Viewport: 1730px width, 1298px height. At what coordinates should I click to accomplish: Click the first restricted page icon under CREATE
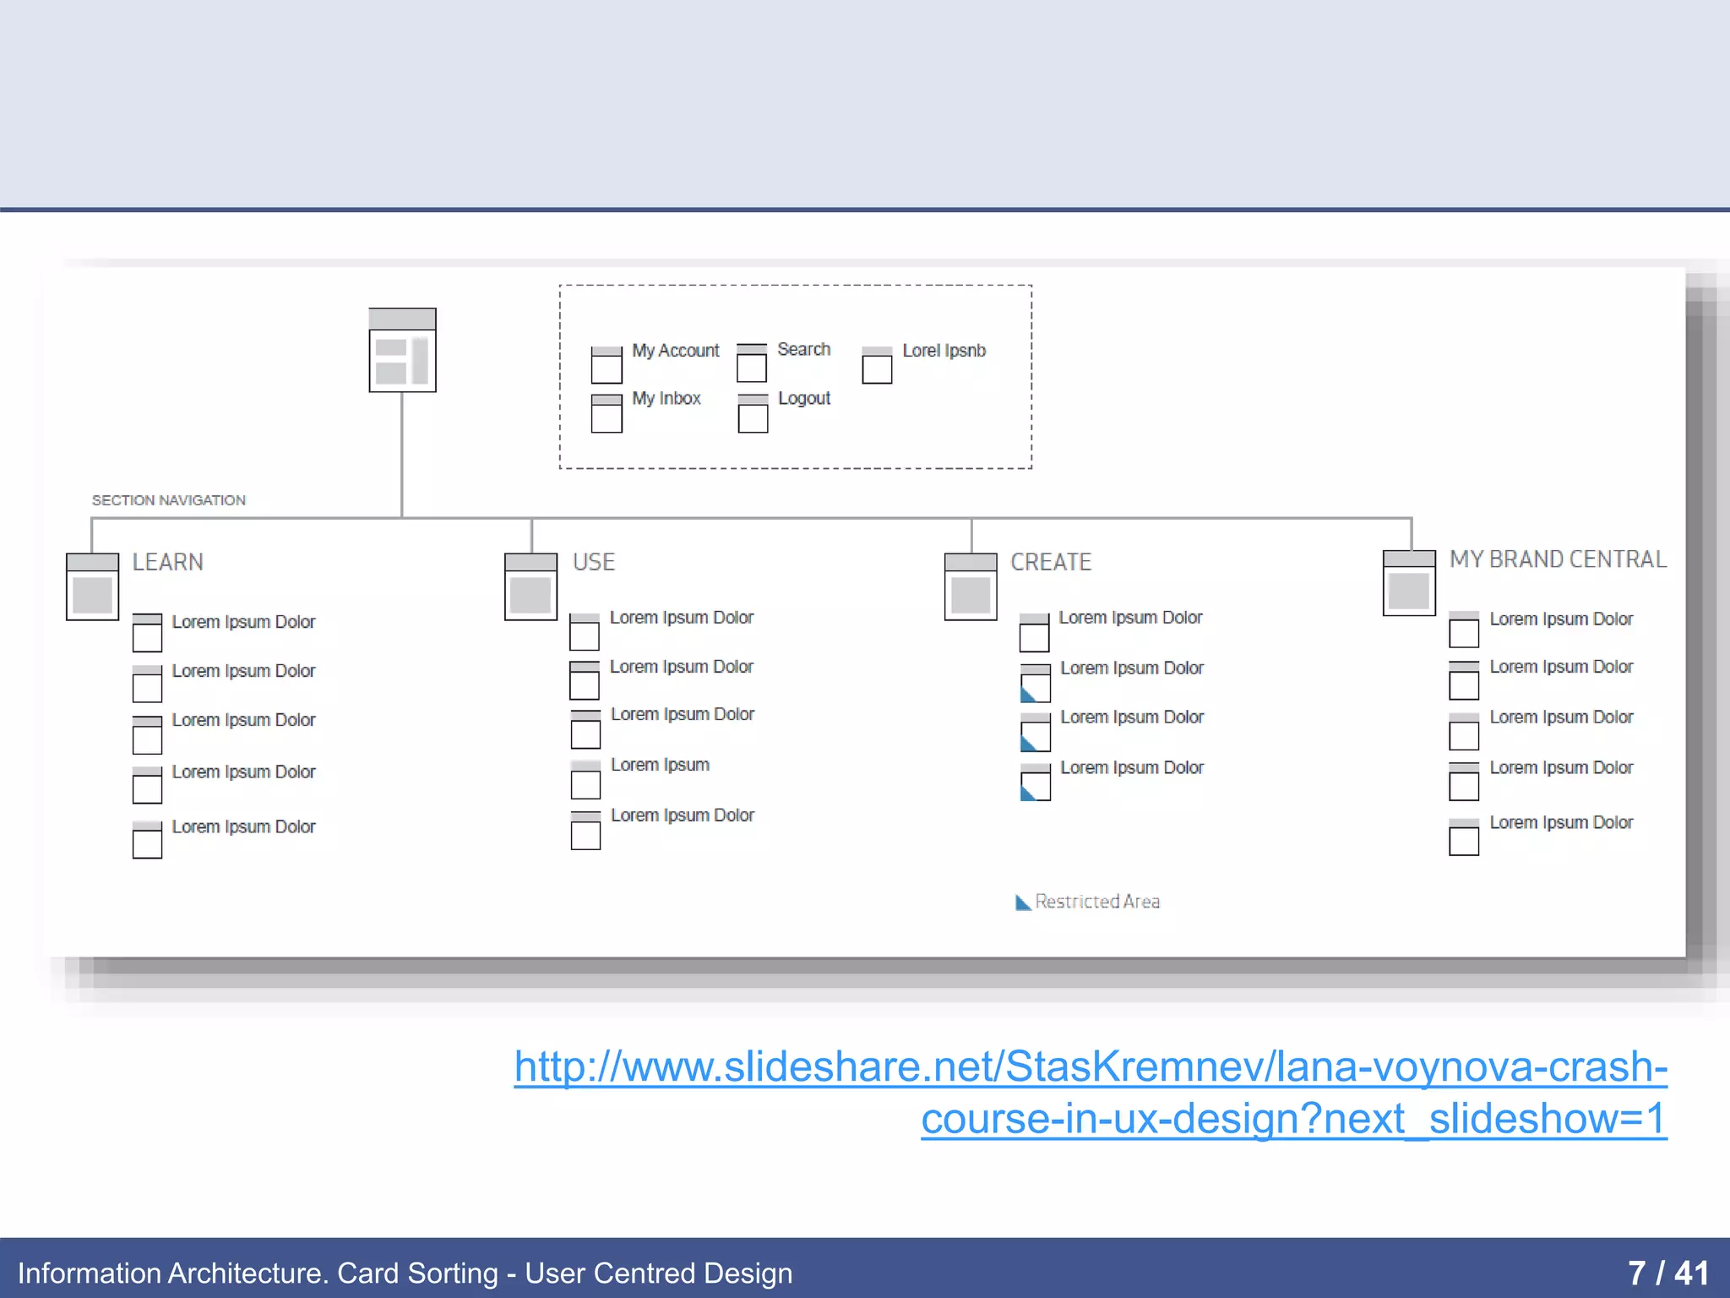tap(1035, 683)
